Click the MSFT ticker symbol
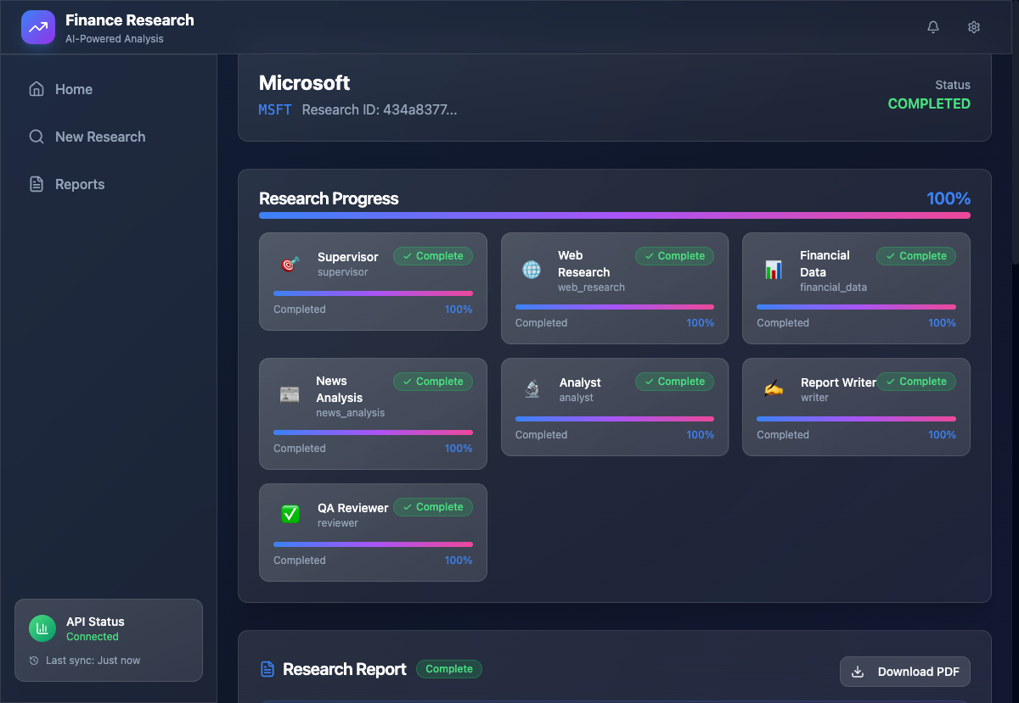Image resolution: width=1019 pixels, height=703 pixels. (x=275, y=109)
